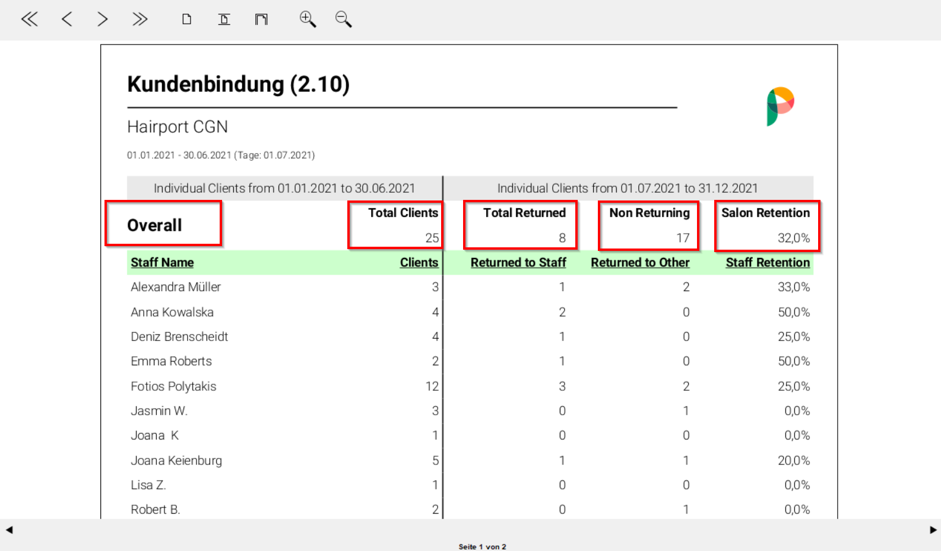Sort by Returned to Staff header
941x551 pixels.
(518, 263)
